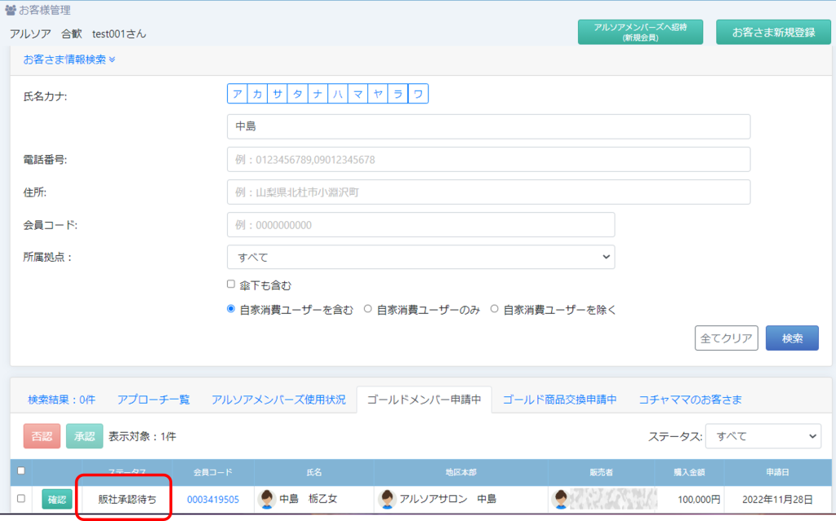Click avatar icon beside アルソアサロン 中島
This screenshot has width=836, height=521.
tap(387, 499)
